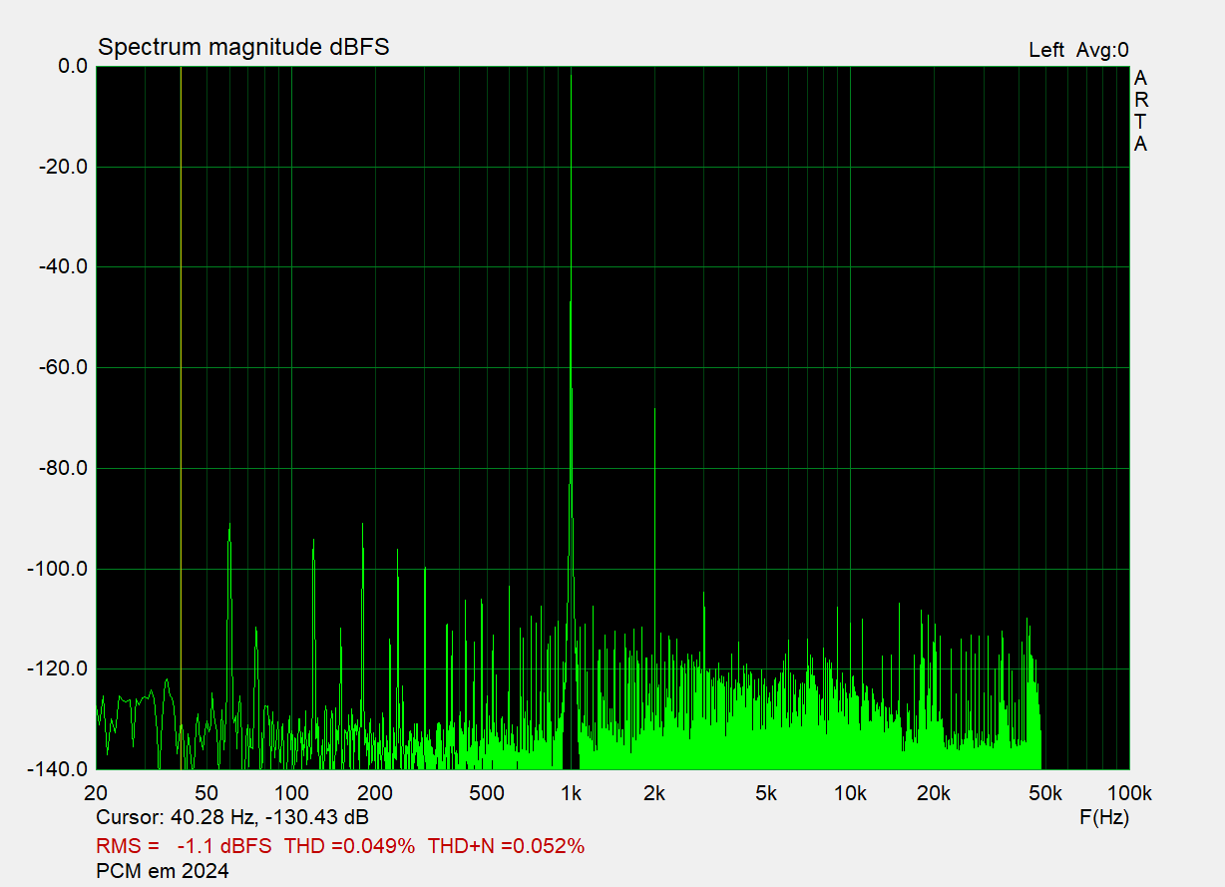Click the '5k' frequency axis label
The image size is (1225, 887).
point(766,794)
